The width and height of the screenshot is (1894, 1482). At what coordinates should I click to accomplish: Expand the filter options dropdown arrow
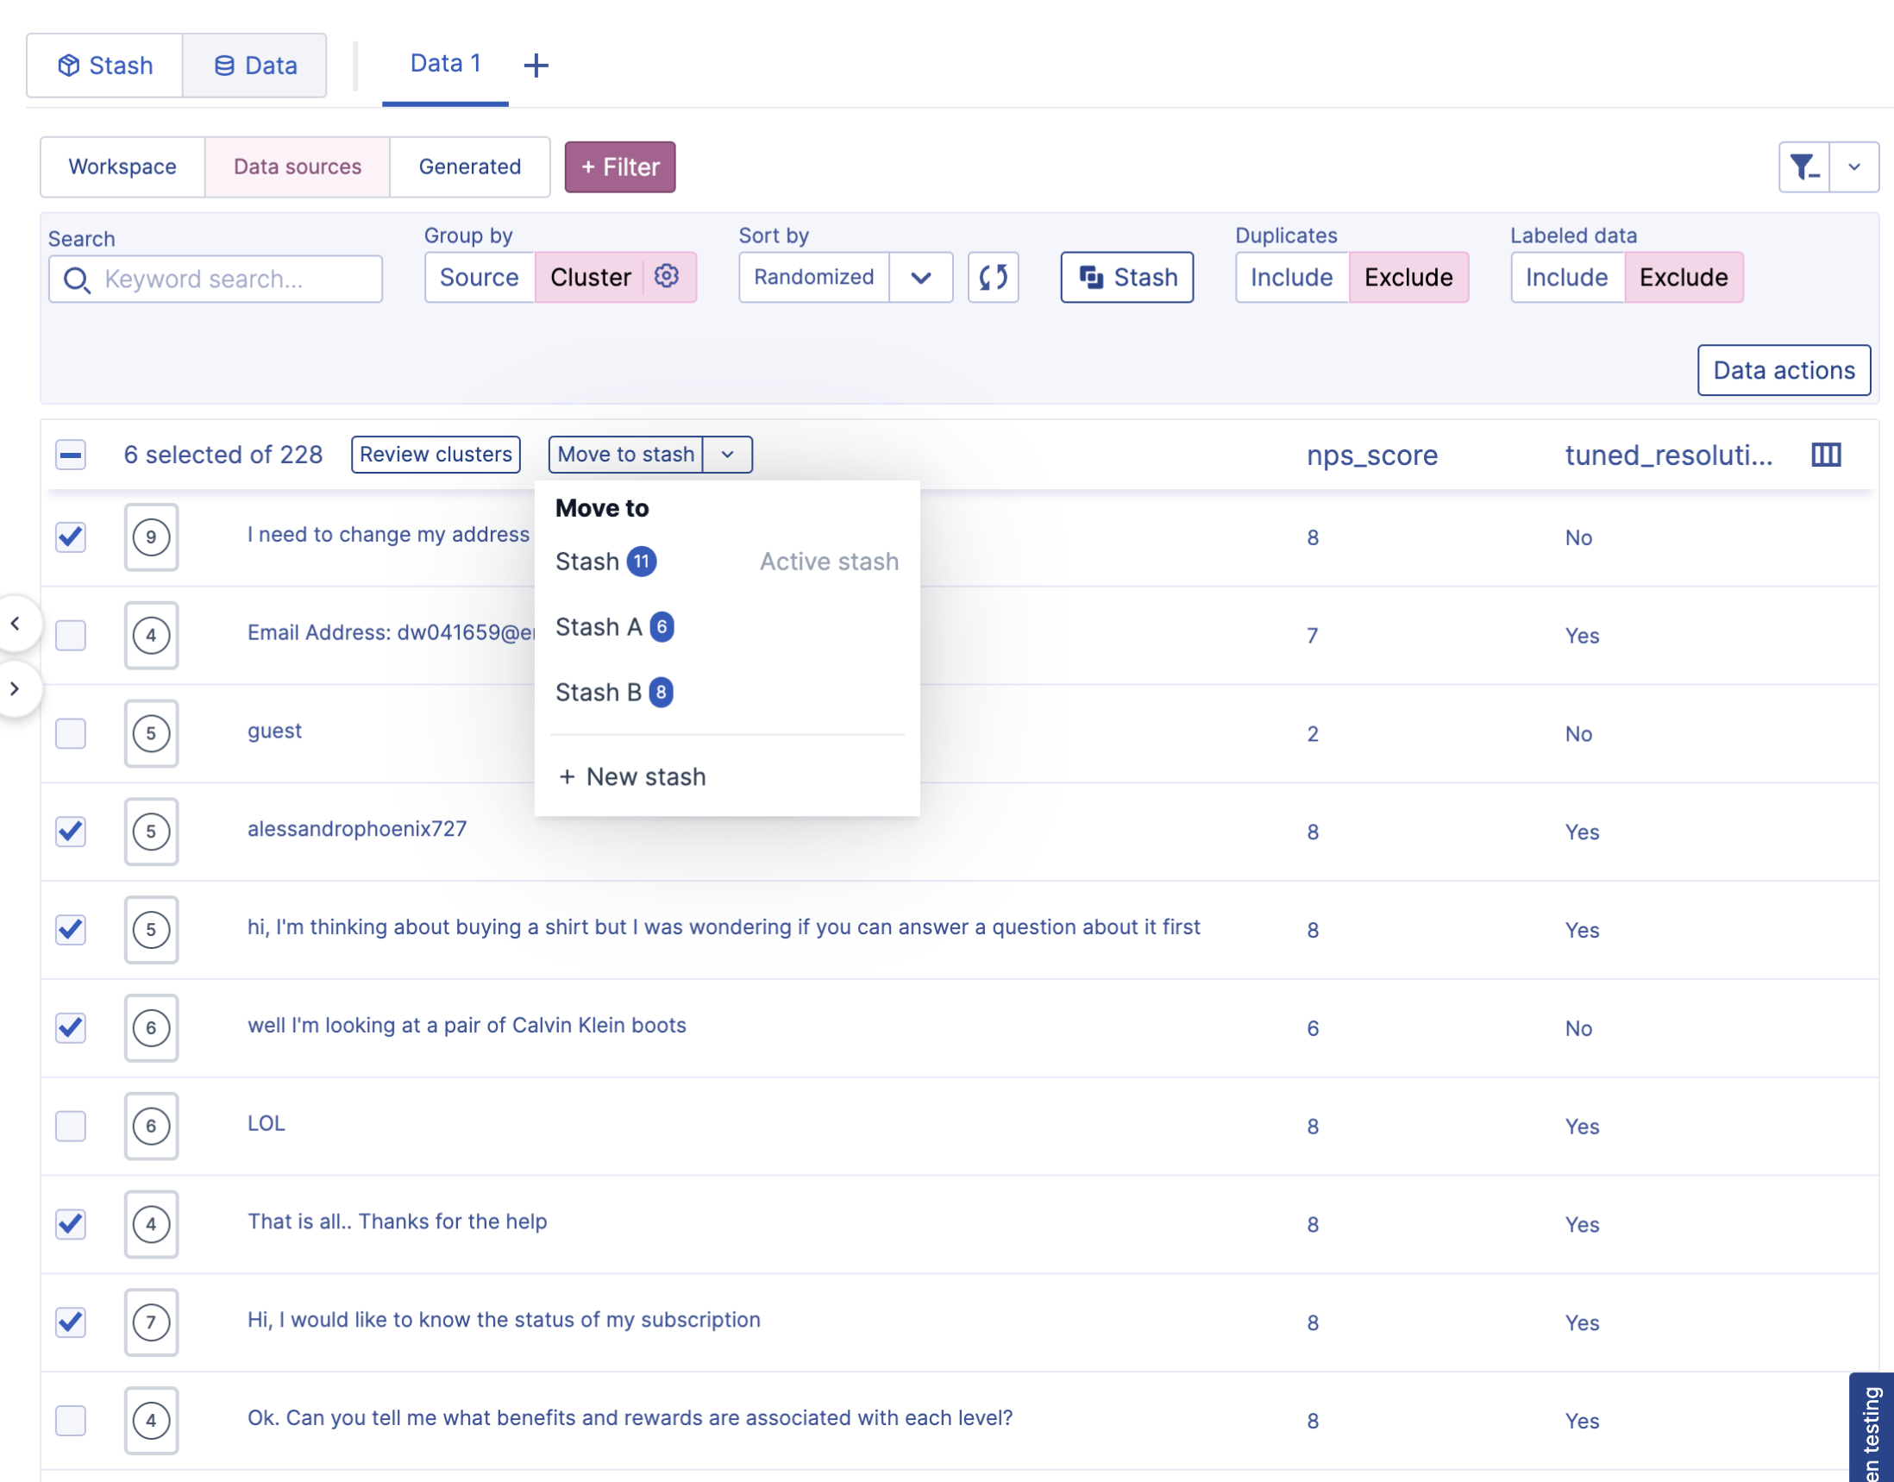pyautogui.click(x=1854, y=166)
